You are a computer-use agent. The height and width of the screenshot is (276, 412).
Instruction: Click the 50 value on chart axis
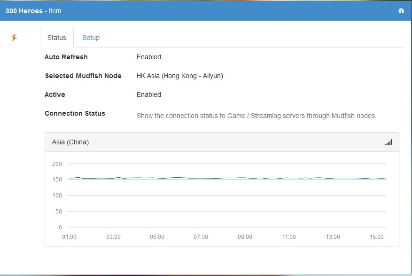click(59, 212)
